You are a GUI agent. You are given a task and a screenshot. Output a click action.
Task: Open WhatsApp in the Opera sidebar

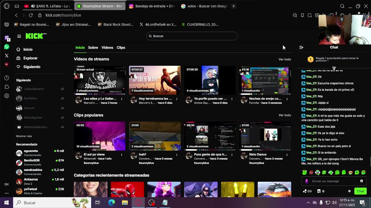coord(7,47)
